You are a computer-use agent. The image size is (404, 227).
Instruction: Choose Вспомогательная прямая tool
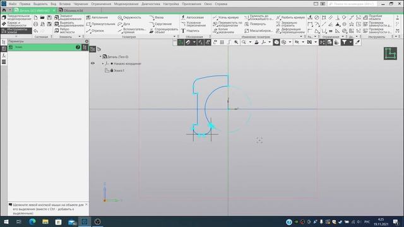click(132, 31)
